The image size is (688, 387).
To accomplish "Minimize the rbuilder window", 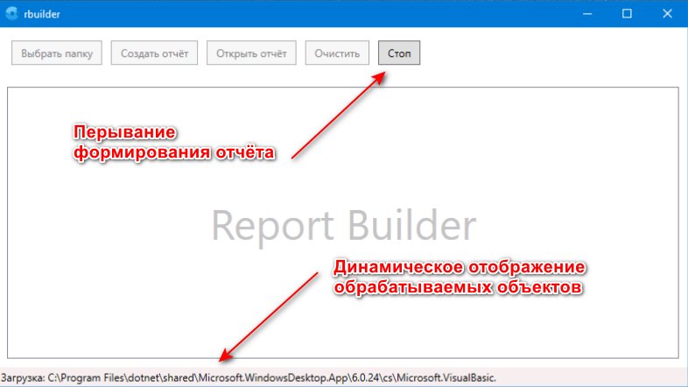I will click(587, 14).
